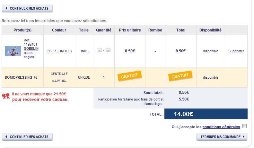Open the GOBELIN product link
254x148 pixels.
click(31, 48)
